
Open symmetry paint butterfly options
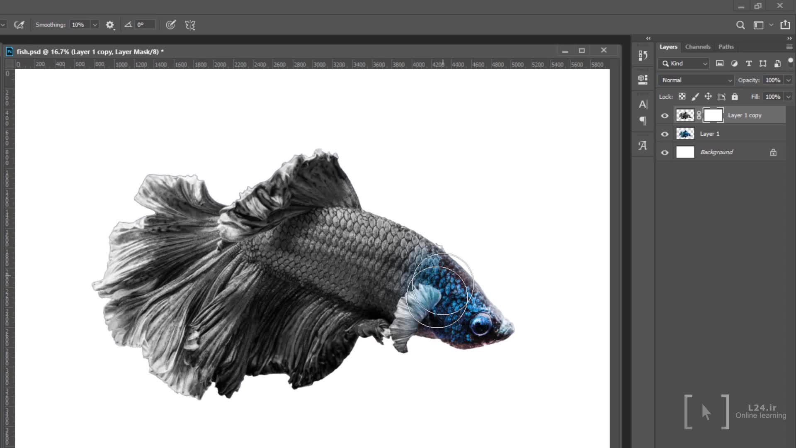click(190, 25)
